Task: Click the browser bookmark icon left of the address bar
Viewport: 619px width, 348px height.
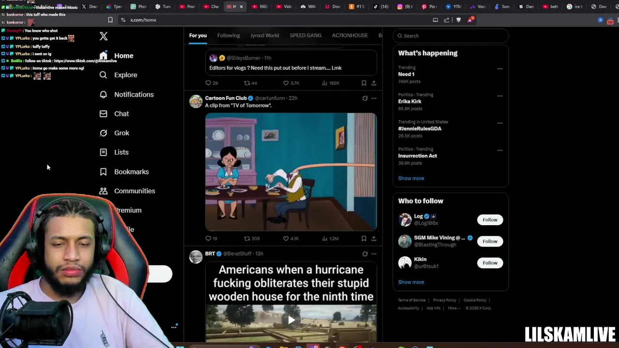Action: pos(110,20)
